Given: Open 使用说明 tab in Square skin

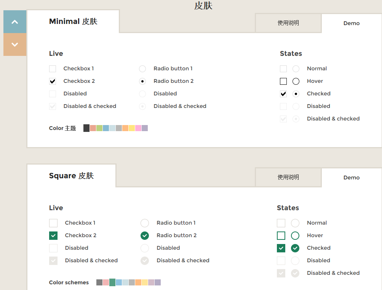Looking at the screenshot, I should pos(288,177).
